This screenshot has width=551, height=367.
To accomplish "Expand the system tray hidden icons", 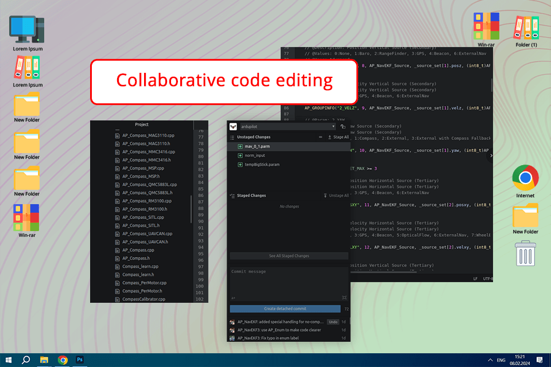I will [x=490, y=360].
